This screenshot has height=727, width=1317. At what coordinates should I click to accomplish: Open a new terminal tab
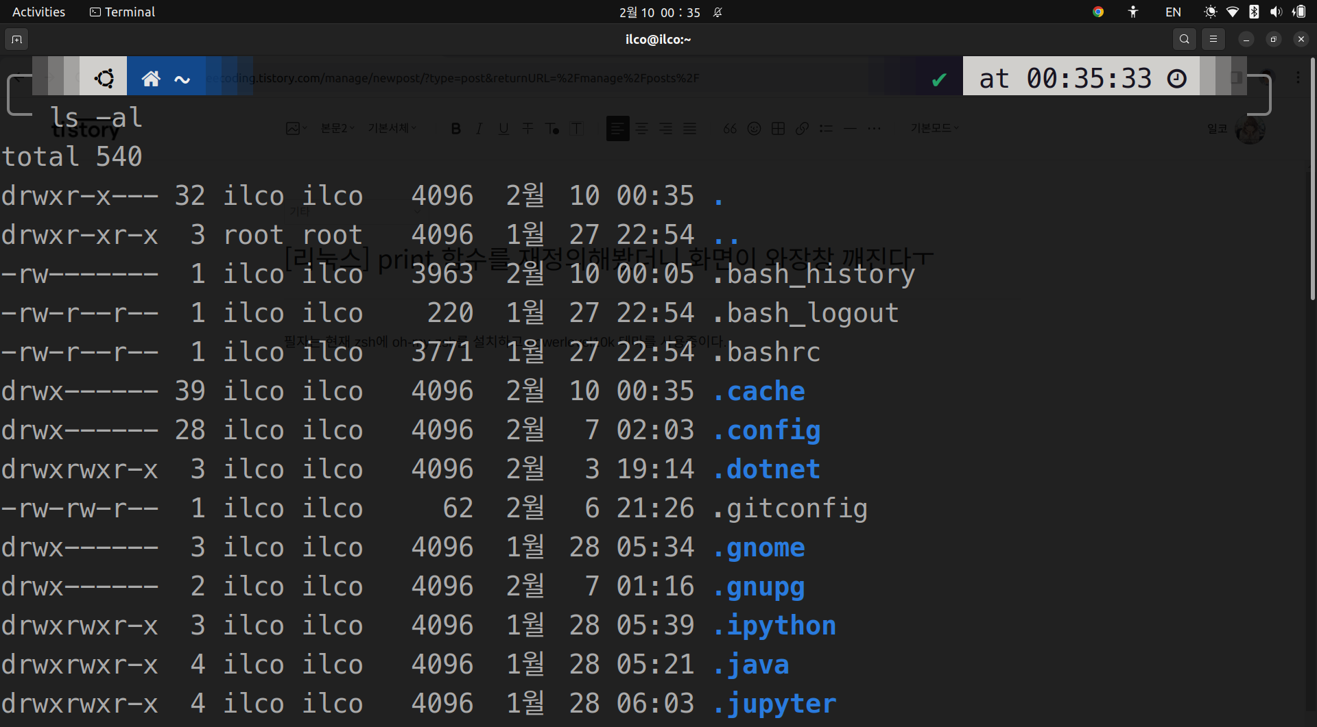[16, 39]
